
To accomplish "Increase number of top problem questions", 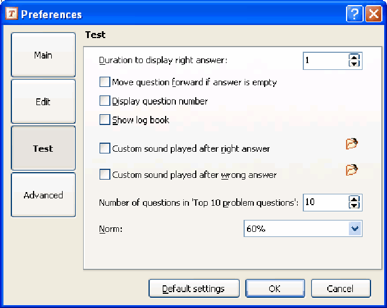I will 355,199.
